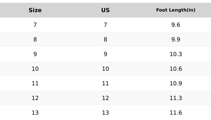Image resolution: width=211 pixels, height=120 pixels.
Task: Click the 10.6 foot length value
Action: click(176, 69)
